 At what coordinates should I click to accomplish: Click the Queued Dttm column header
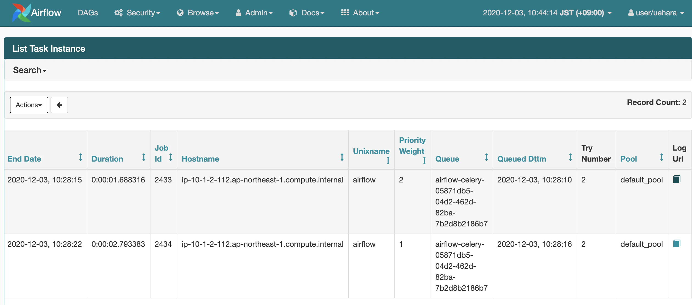pyautogui.click(x=521, y=159)
